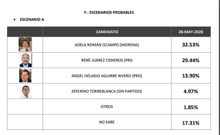
Task: Click the CANDIDATO column header
Action: click(107, 32)
